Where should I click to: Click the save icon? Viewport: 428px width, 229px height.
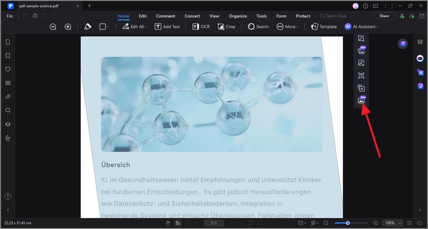tap(25, 16)
